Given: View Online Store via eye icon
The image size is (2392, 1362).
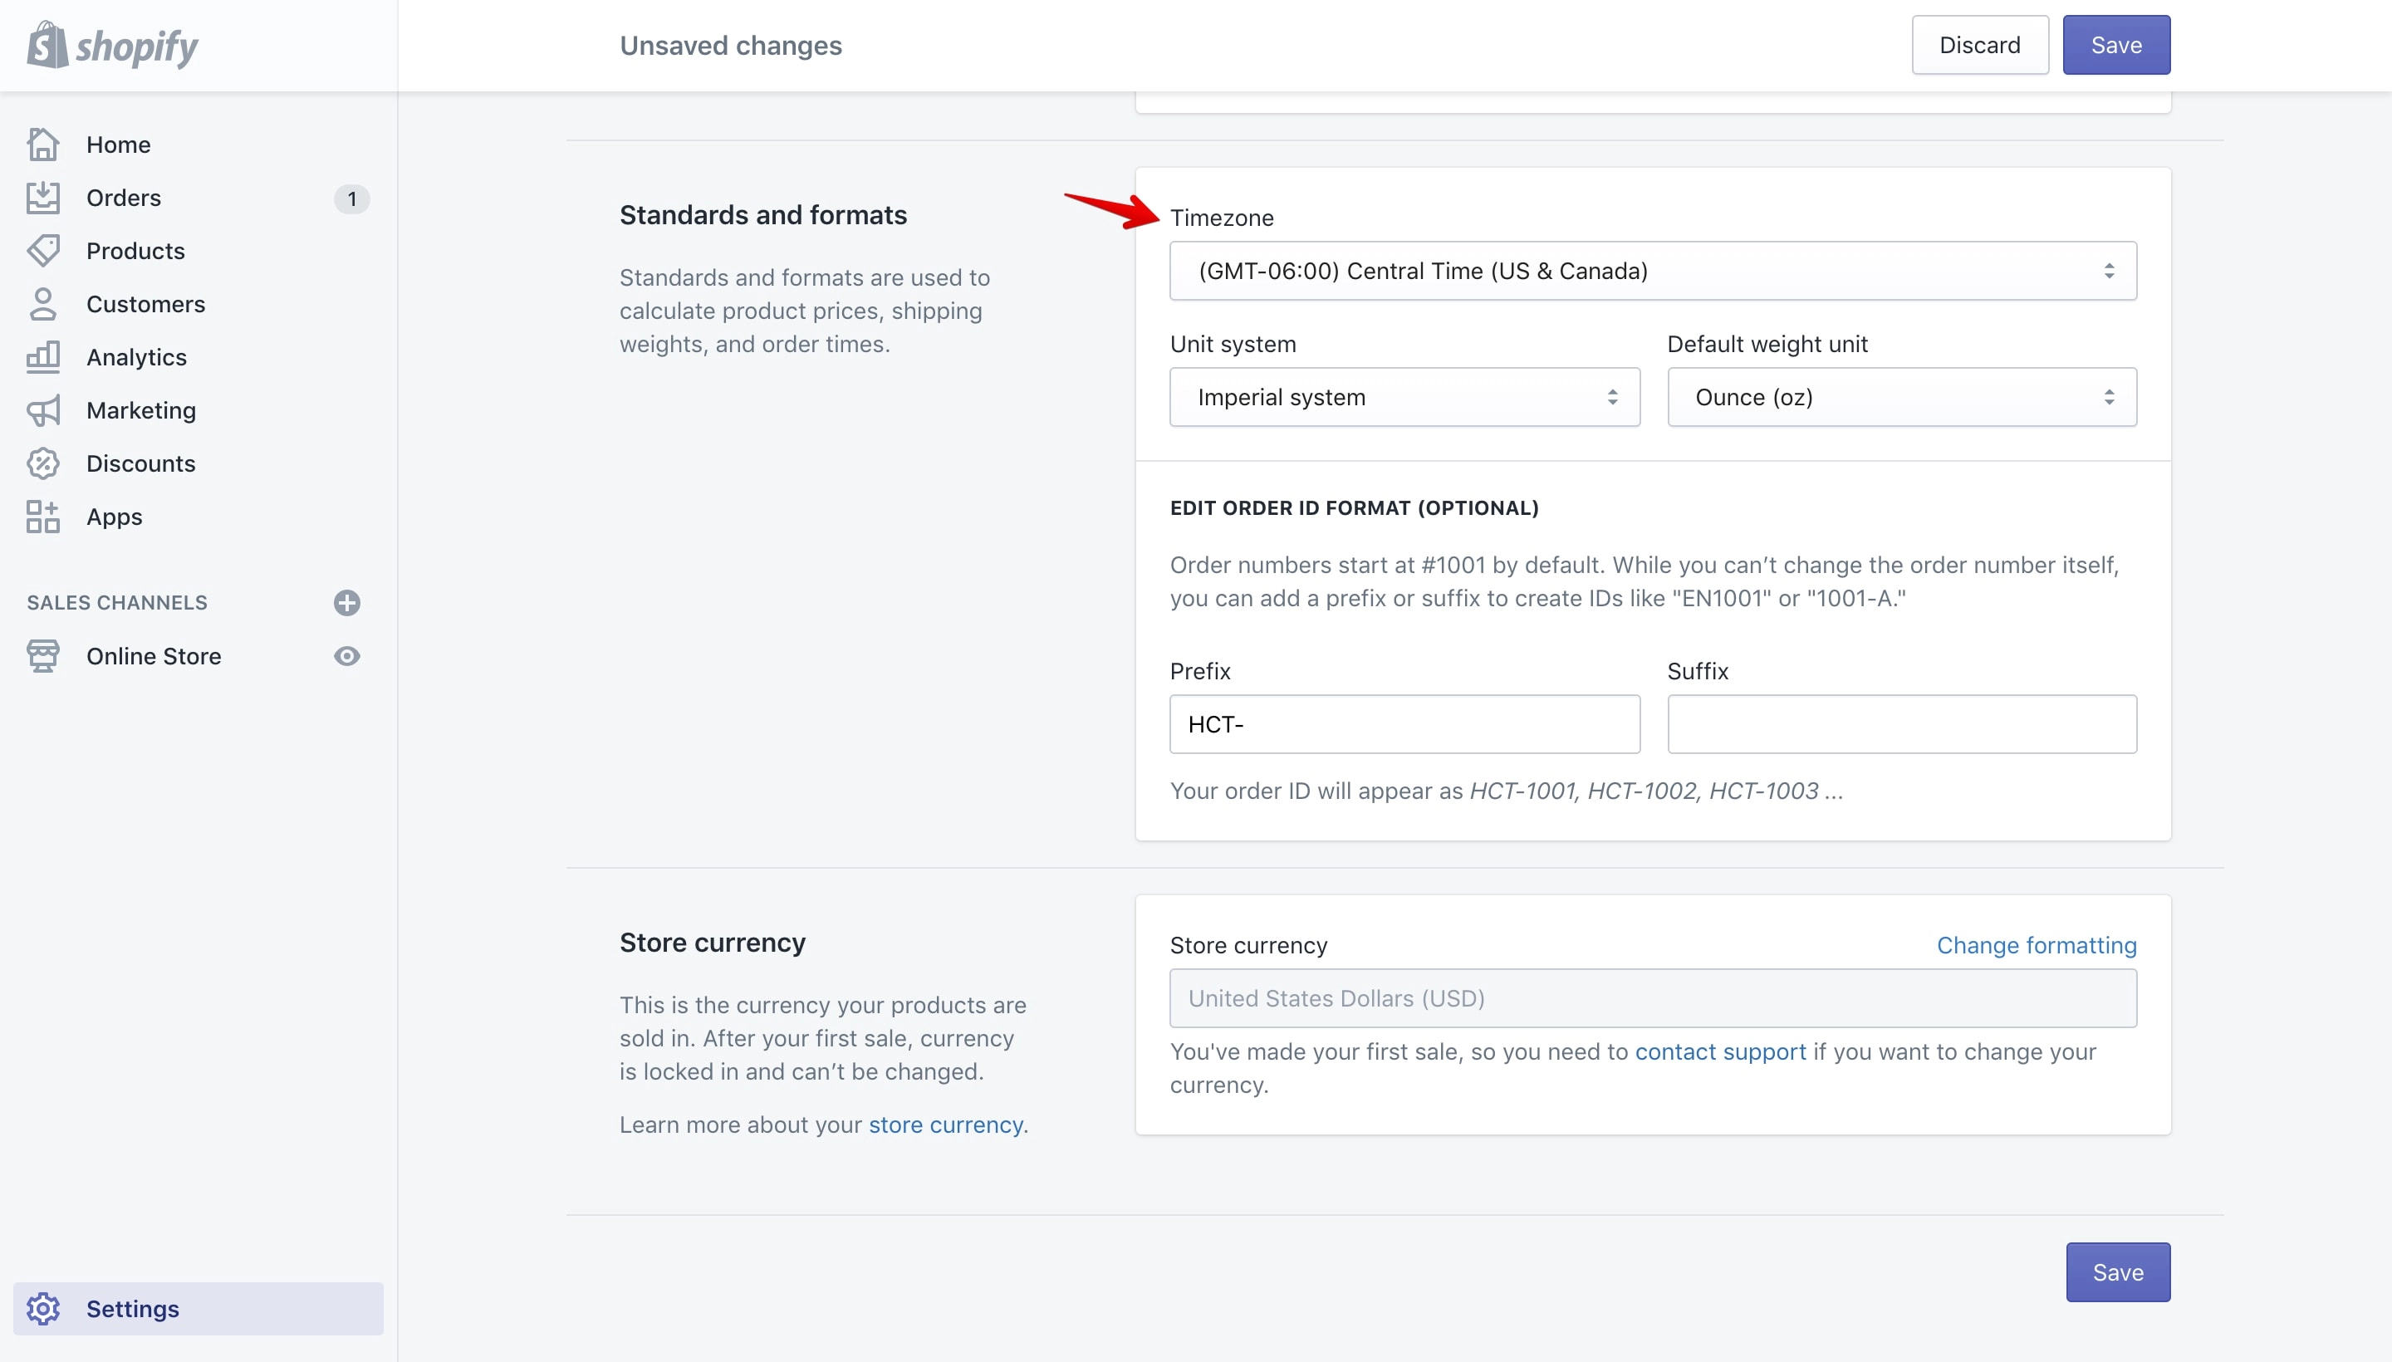Looking at the screenshot, I should 347,656.
